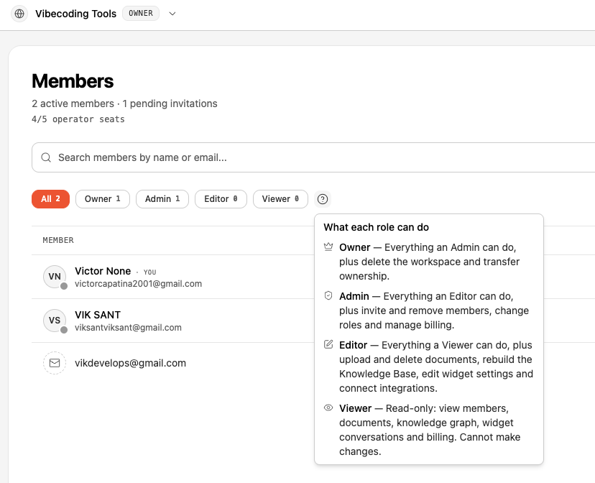Image resolution: width=595 pixels, height=483 pixels.
Task: Filter members by Owner role
Action: tap(103, 199)
